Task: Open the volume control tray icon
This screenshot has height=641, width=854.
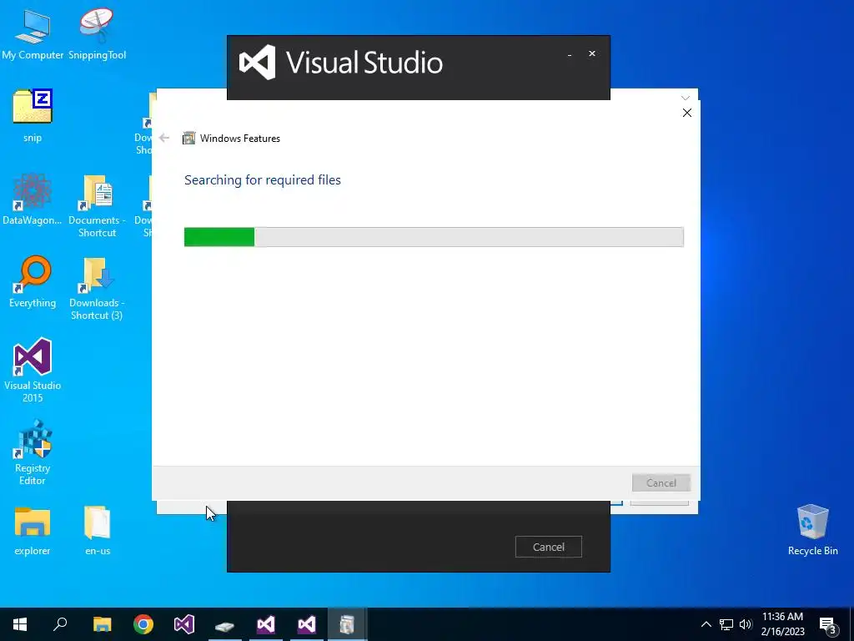Action: (x=746, y=624)
